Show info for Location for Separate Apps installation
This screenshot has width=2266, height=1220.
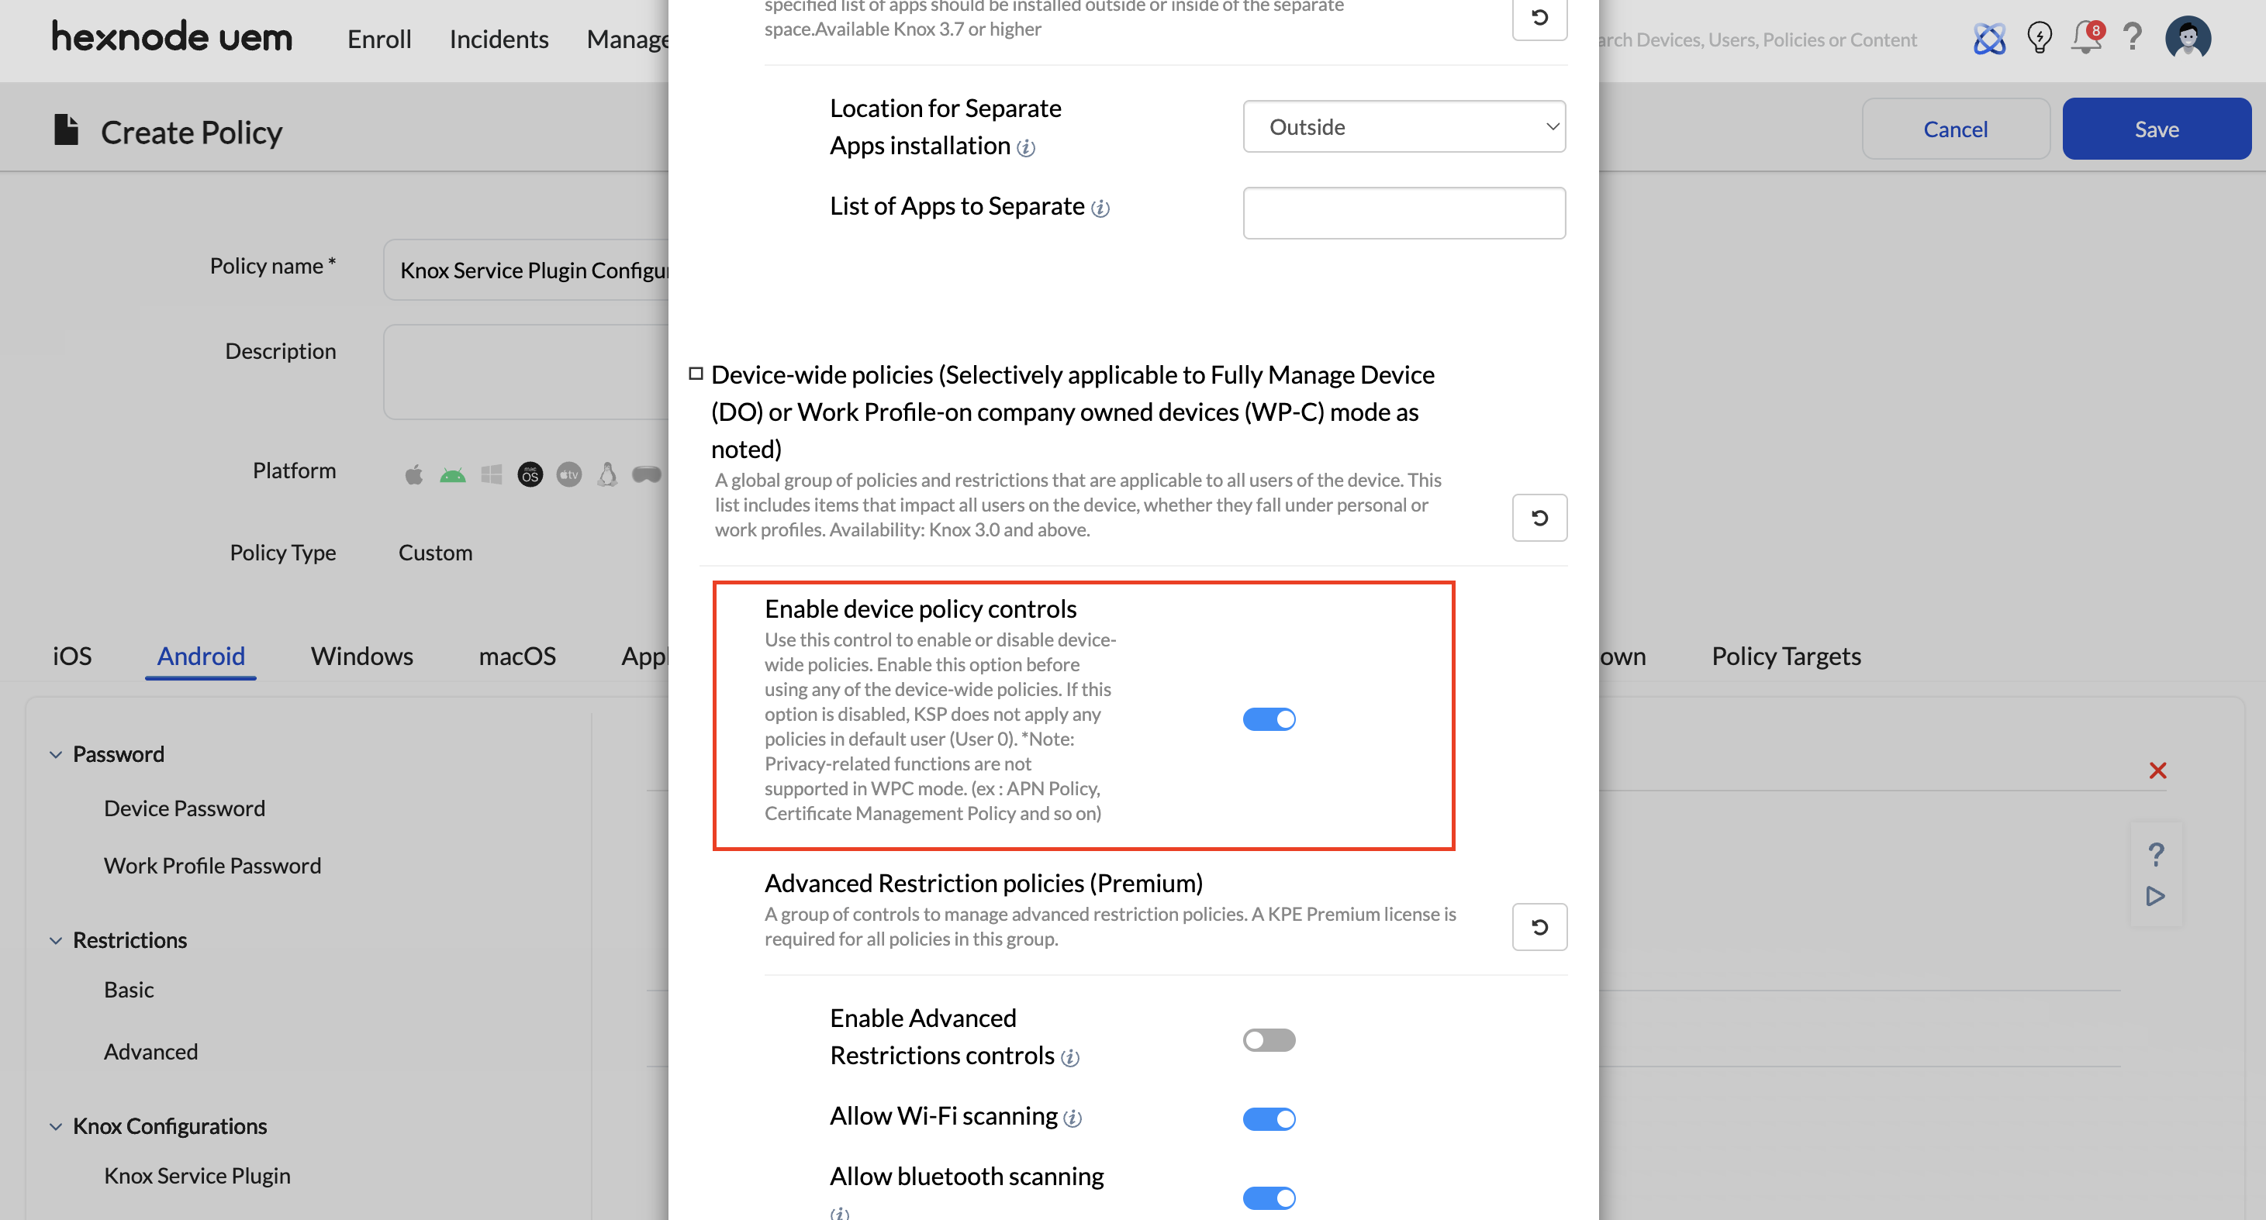pyautogui.click(x=1026, y=148)
